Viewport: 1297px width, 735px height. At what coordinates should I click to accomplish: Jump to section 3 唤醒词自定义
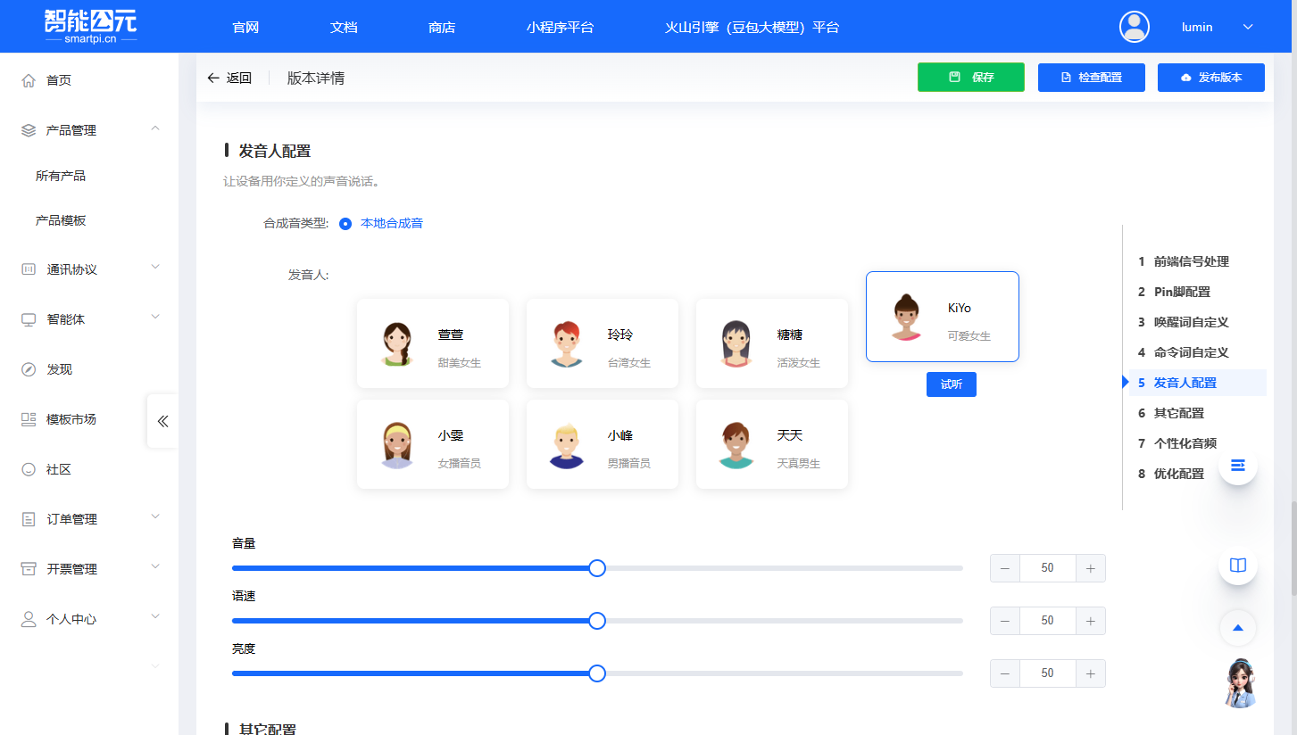tap(1192, 322)
